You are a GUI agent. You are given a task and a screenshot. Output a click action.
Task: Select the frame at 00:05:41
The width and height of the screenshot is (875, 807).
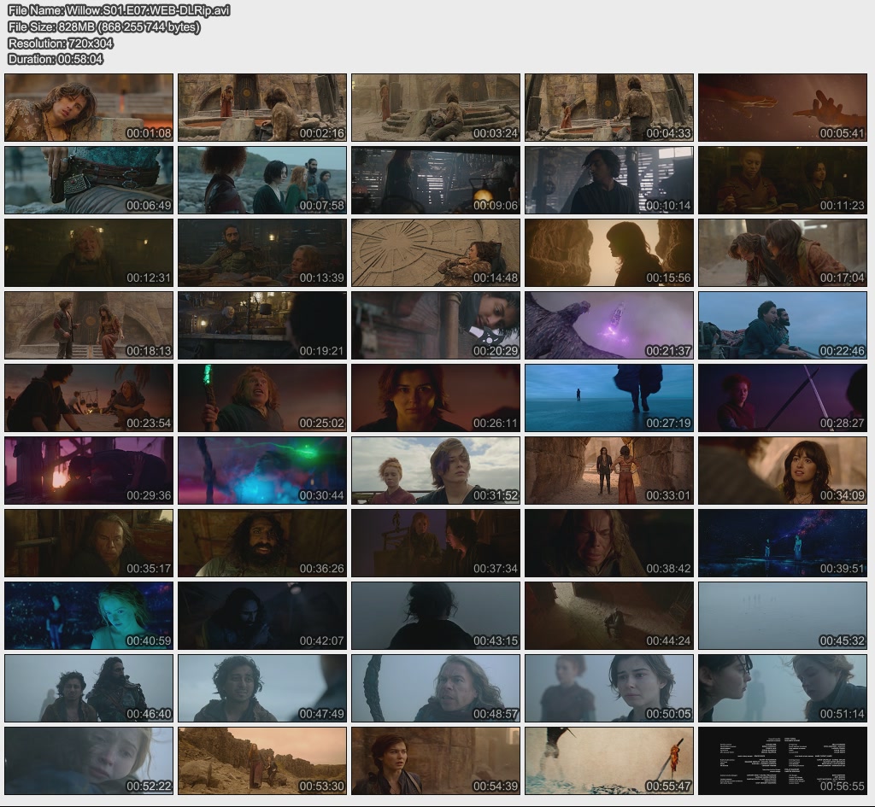tap(782, 108)
